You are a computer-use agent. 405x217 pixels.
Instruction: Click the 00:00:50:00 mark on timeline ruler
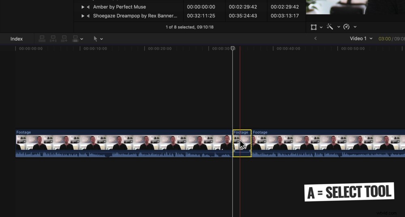353,49
